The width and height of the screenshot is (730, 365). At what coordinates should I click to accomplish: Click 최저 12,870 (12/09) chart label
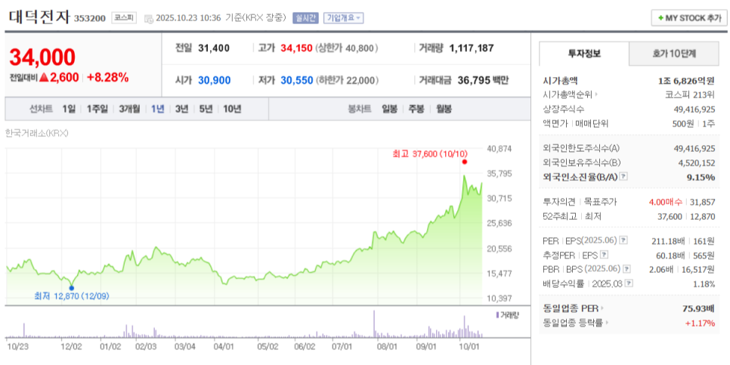pyautogui.click(x=72, y=296)
